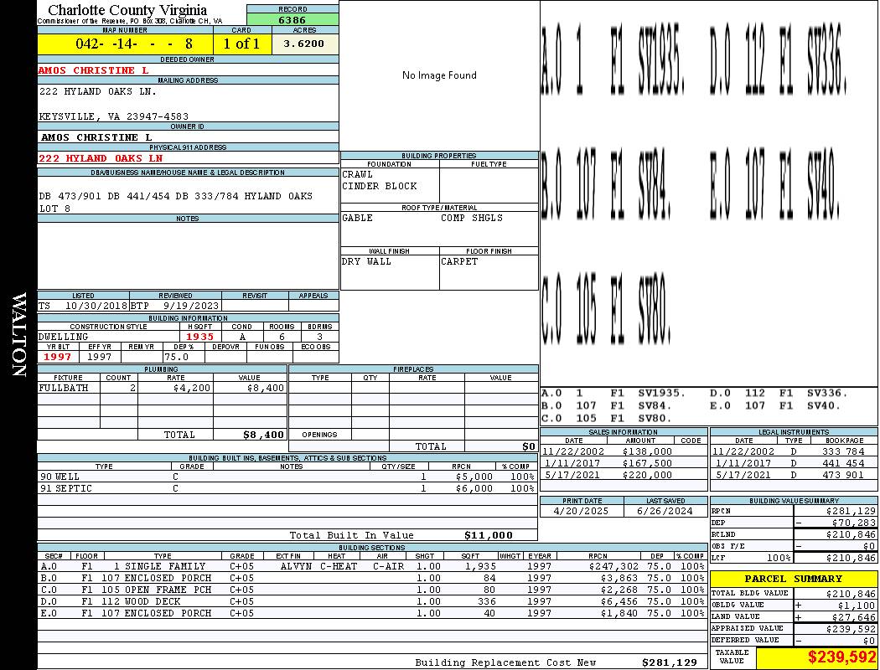Image resolution: width=880 pixels, height=670 pixels.
Task: Click the vertical WALTON label on the left
Action: pyautogui.click(x=18, y=335)
